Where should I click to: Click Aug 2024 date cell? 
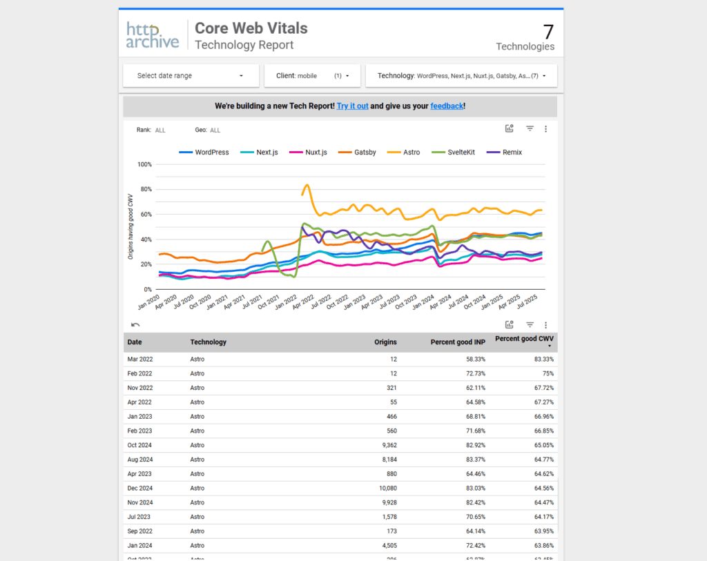(x=139, y=460)
